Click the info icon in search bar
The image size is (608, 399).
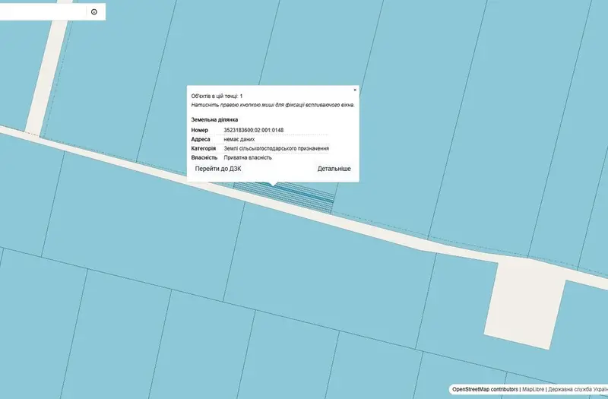[93, 12]
